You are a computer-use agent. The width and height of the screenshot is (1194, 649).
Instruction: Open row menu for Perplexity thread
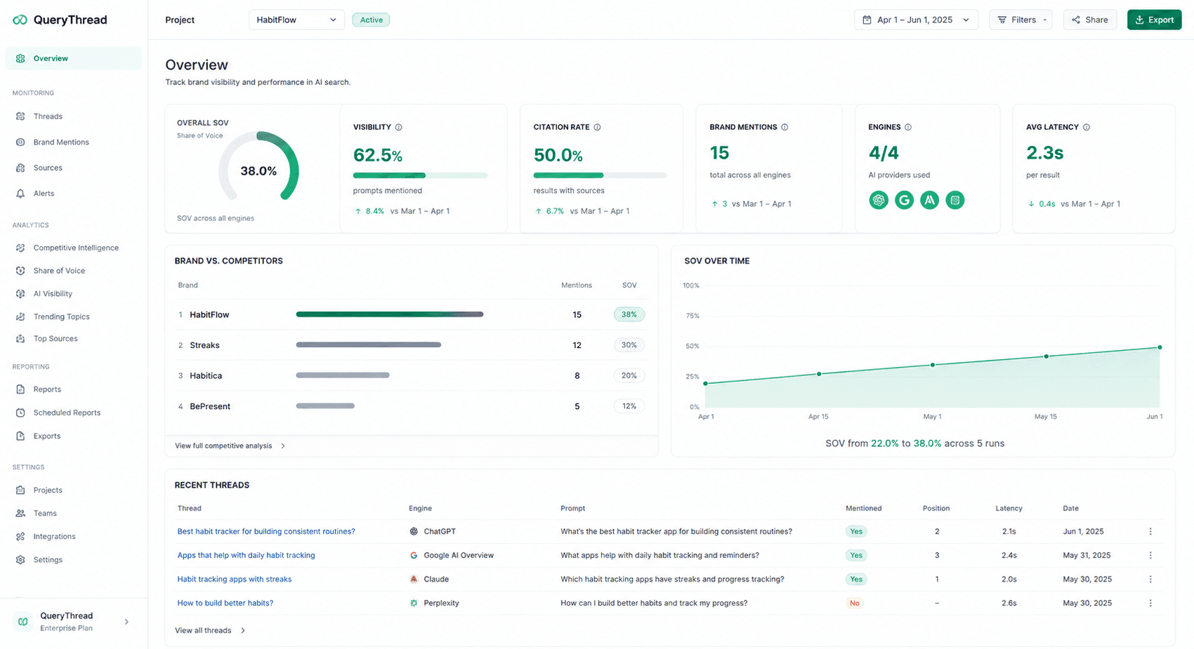tap(1150, 603)
